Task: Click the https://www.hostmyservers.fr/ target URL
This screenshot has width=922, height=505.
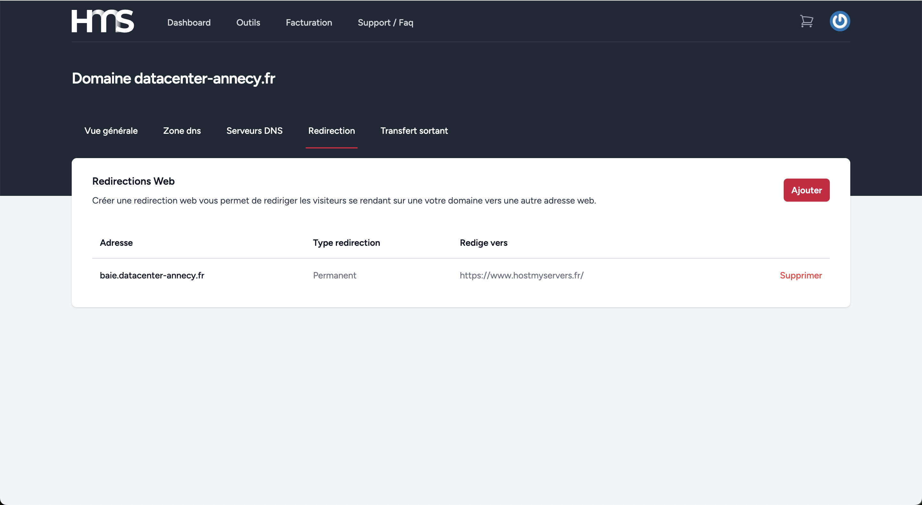Action: coord(521,275)
